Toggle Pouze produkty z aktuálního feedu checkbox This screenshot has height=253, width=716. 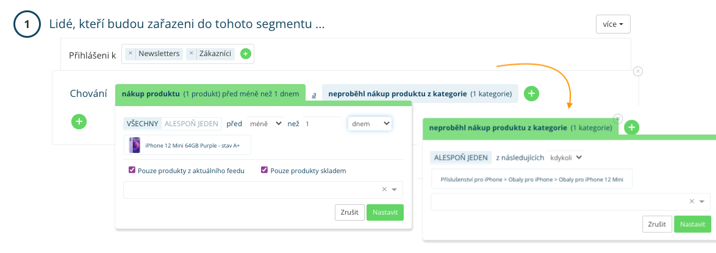(132, 171)
